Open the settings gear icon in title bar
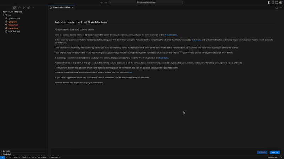This screenshot has width=284, height=159. coord(280,2)
